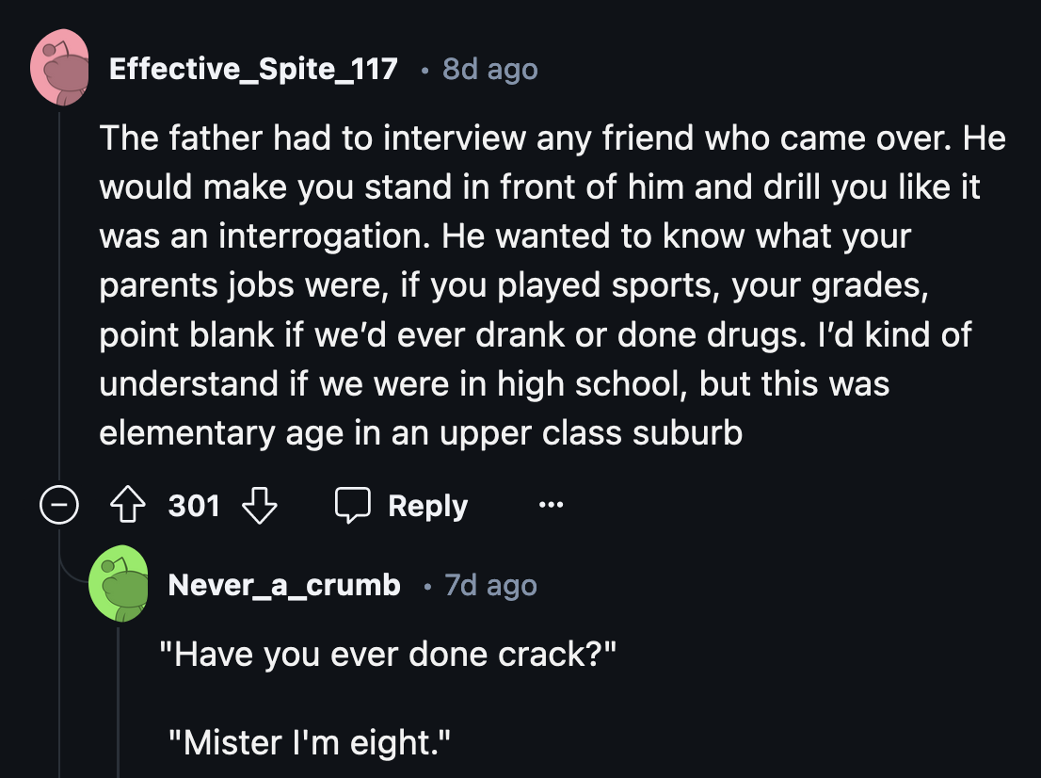1041x778 pixels.
Task: Click thread line below Effective_Spite_117's avatar
Action: click(59, 283)
